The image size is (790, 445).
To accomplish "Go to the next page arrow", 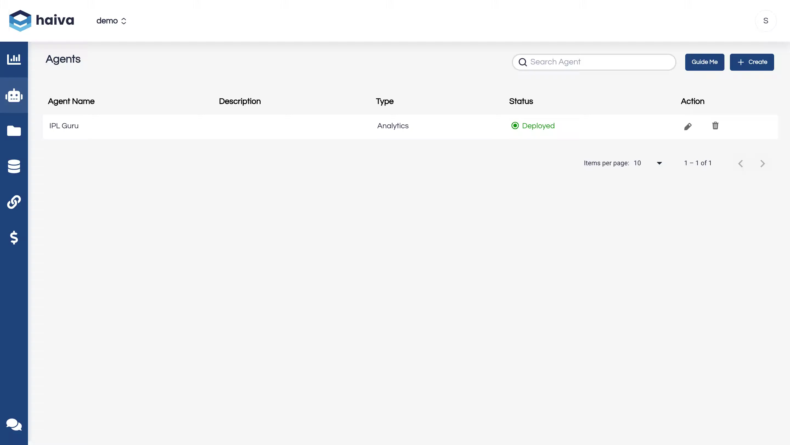I will click(762, 164).
